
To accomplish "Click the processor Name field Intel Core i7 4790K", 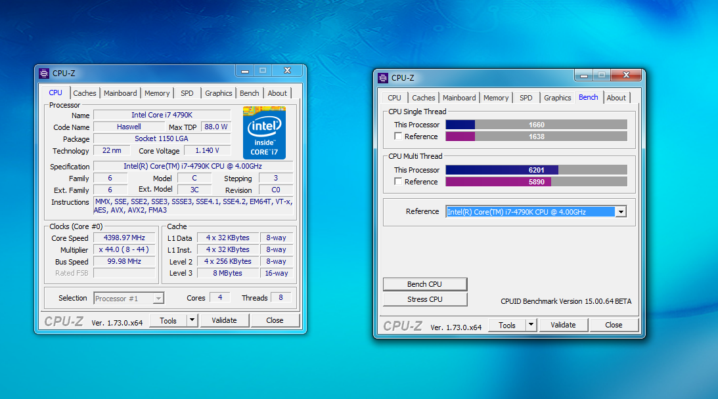I will coord(162,115).
